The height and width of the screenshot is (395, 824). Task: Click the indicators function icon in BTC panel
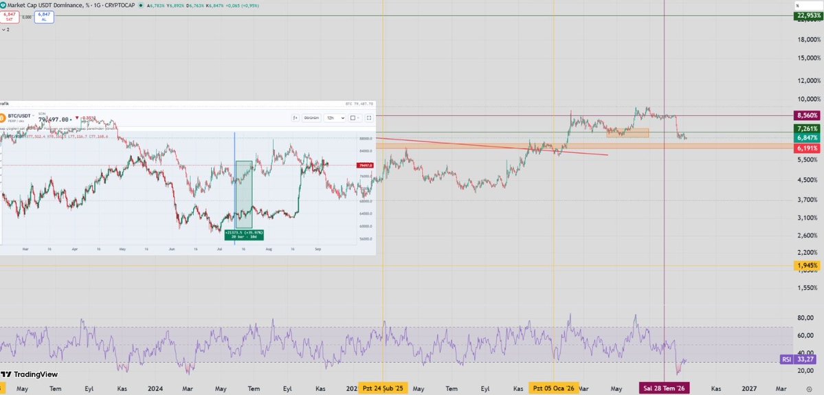(295, 118)
